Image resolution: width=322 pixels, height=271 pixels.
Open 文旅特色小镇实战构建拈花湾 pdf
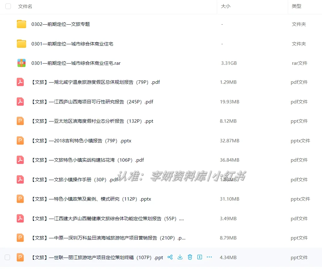pos(88,160)
